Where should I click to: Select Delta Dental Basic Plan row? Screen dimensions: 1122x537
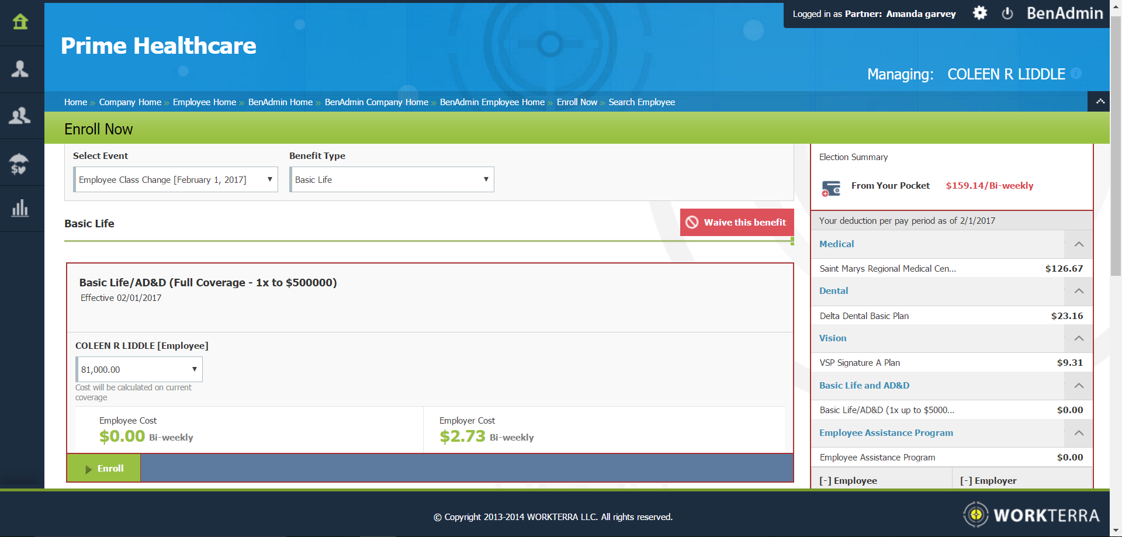pos(951,316)
